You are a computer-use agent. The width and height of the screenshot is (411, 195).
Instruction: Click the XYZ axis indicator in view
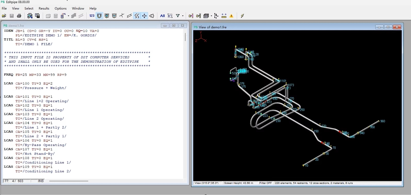pos(201,37)
